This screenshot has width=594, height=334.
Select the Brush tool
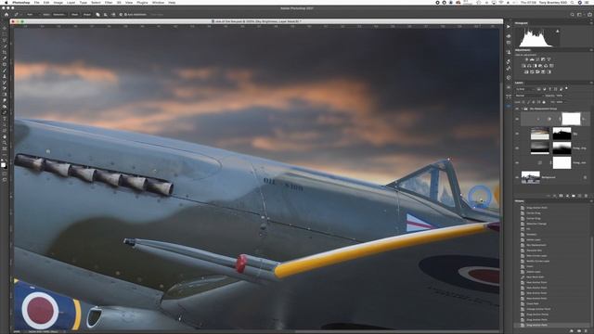5,71
